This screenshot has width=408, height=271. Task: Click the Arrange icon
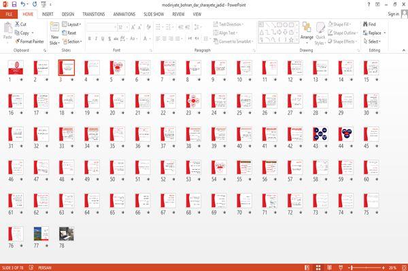(x=307, y=27)
